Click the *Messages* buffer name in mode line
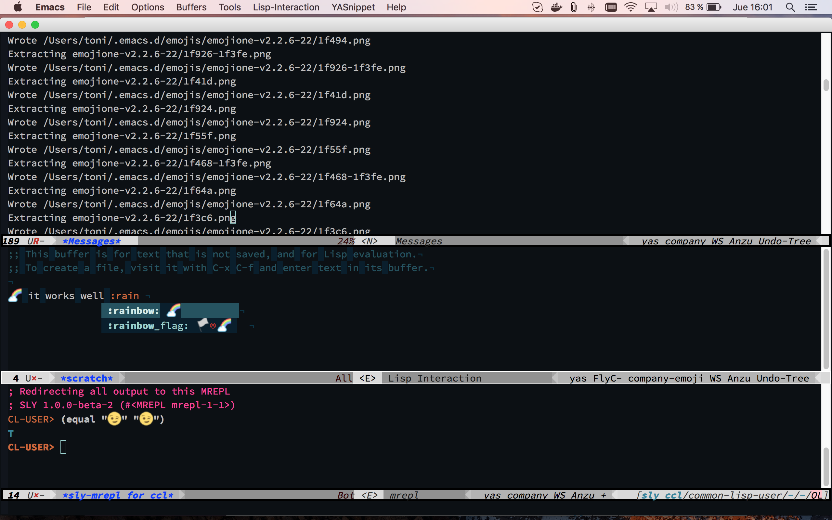Screen dimensions: 832x520 pyautogui.click(x=91, y=241)
